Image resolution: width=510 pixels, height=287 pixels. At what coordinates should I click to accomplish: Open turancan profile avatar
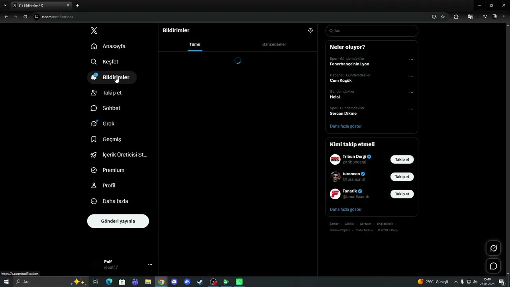click(335, 177)
